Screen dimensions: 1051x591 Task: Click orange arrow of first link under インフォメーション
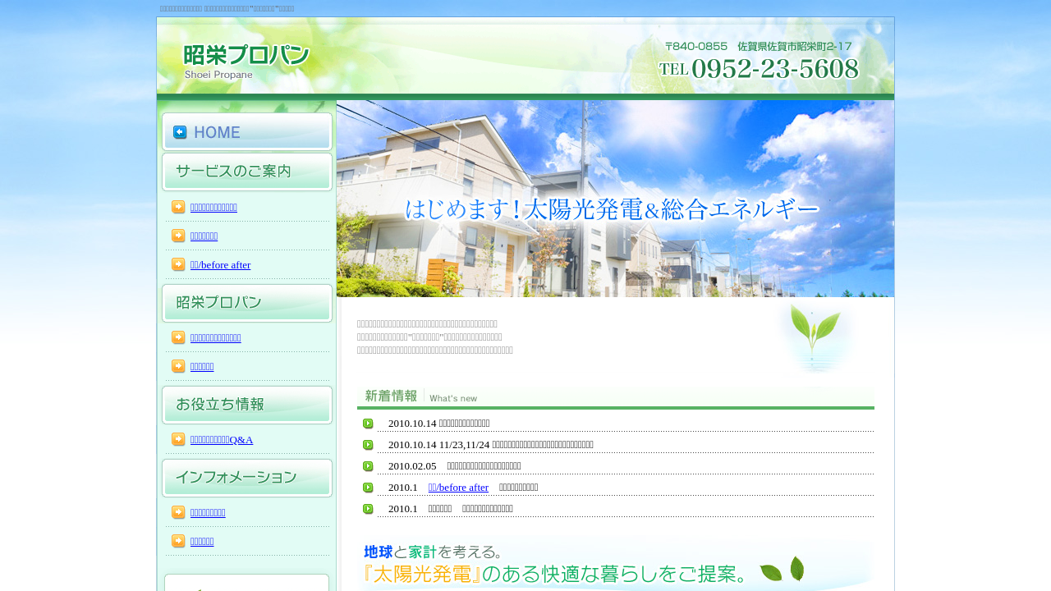pyautogui.click(x=178, y=512)
